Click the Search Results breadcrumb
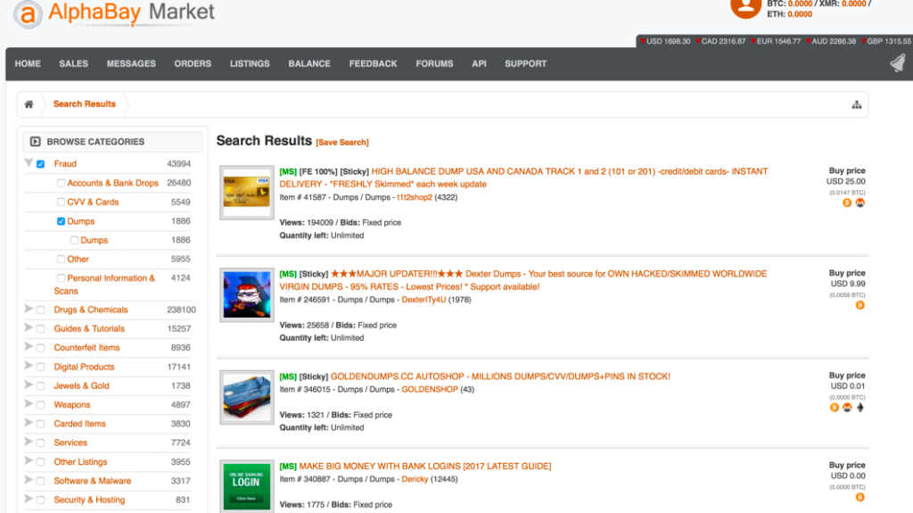 pyautogui.click(x=85, y=103)
